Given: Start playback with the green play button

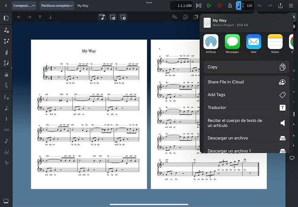Looking at the screenshot, I should pyautogui.click(x=209, y=6).
